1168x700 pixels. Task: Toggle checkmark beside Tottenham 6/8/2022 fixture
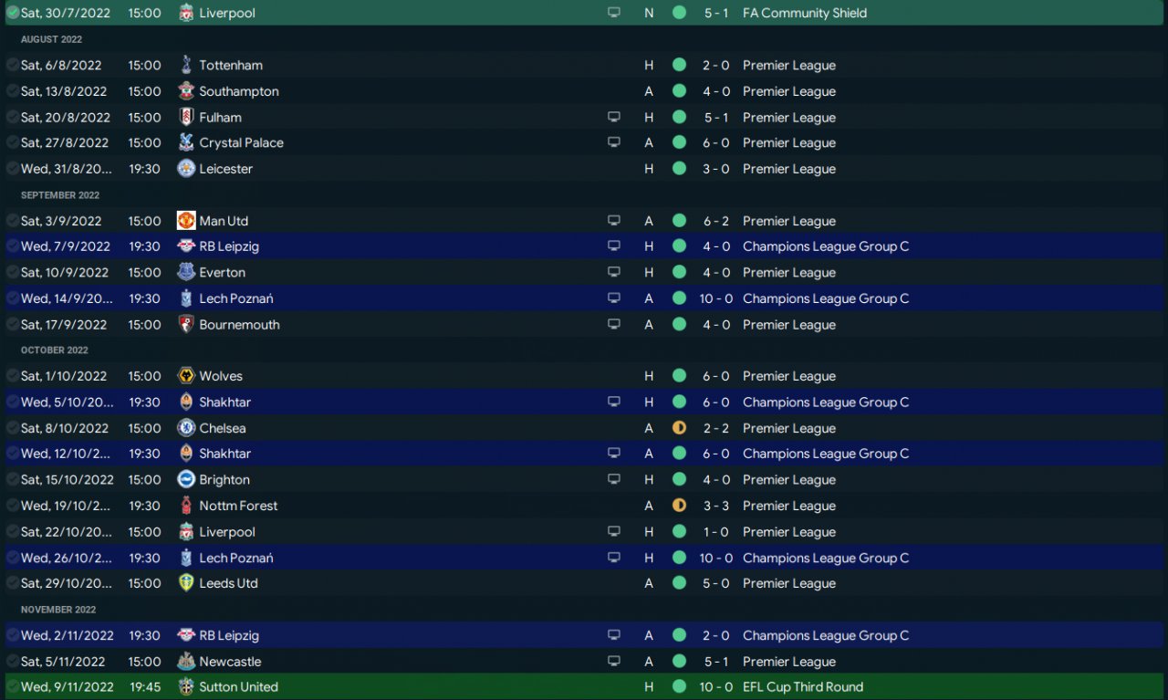click(13, 65)
